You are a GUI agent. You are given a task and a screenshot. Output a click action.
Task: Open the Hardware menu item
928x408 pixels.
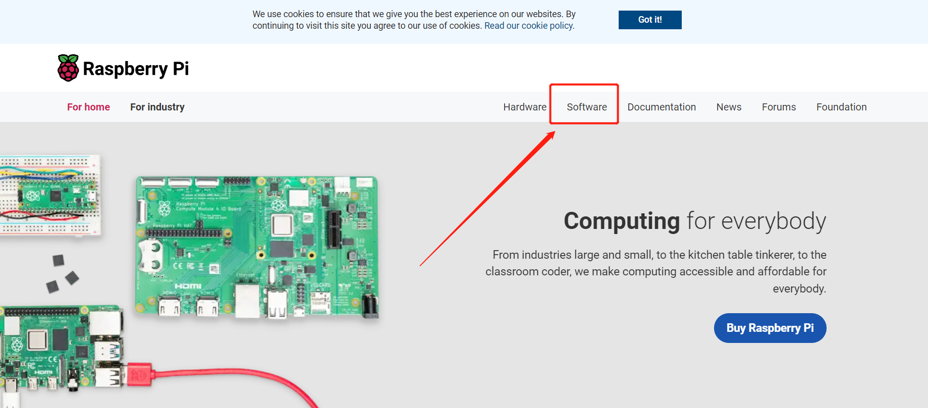click(x=525, y=107)
